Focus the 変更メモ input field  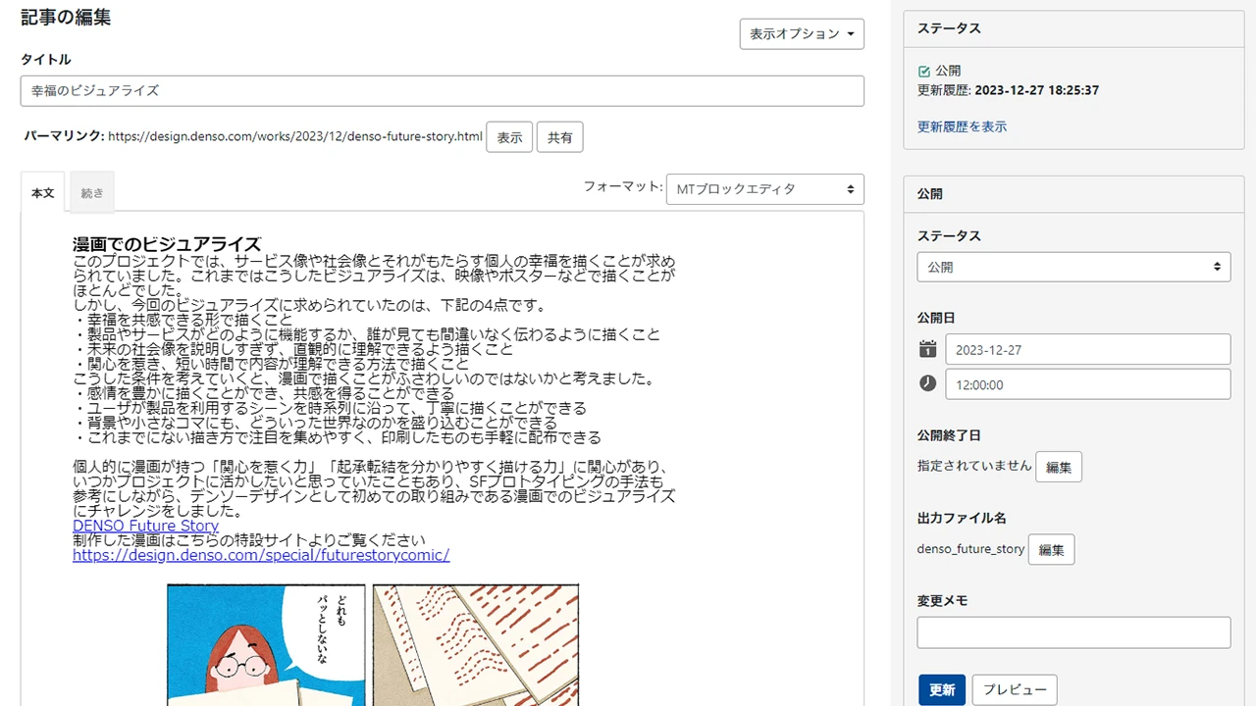(x=1073, y=632)
